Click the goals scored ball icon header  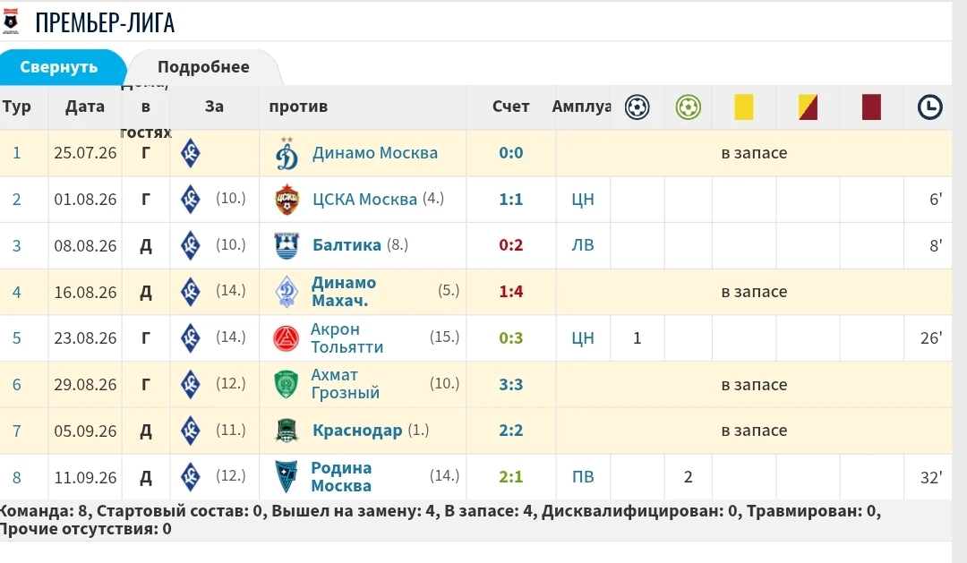(638, 107)
